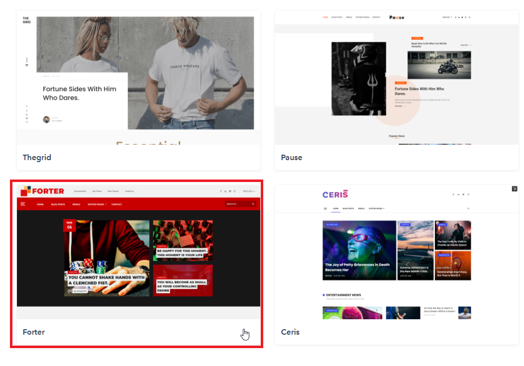
Task: Click the Forter logo in the preview header
Action: (43, 191)
